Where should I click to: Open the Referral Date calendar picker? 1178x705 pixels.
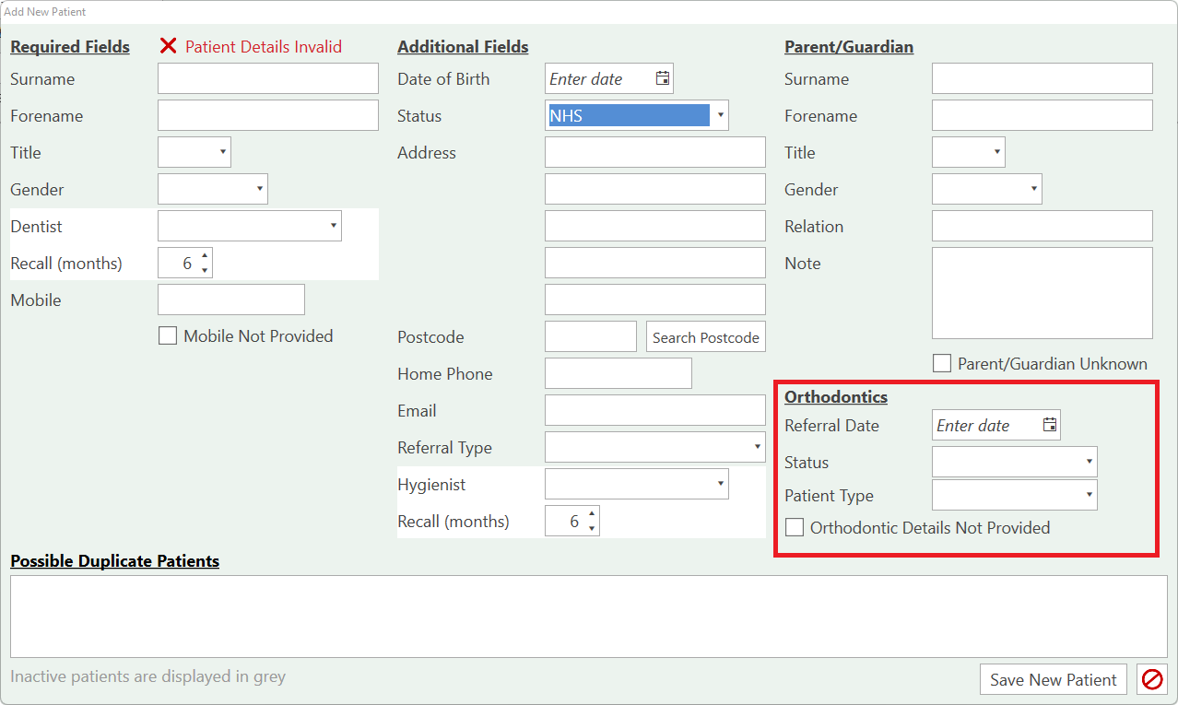[1049, 426]
